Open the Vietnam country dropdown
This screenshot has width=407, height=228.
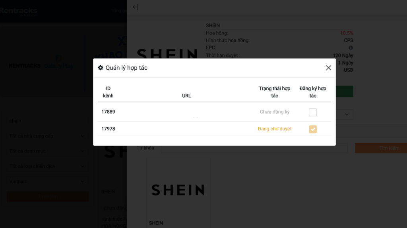[x=47, y=181]
